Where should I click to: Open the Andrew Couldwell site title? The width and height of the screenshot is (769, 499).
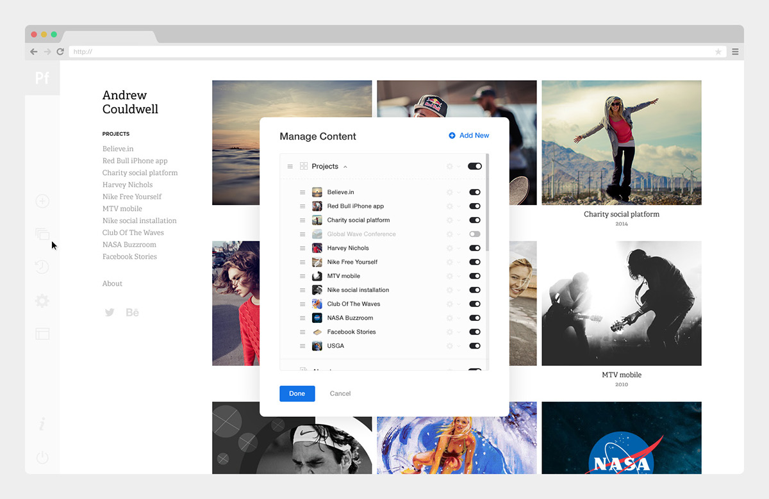click(x=130, y=102)
